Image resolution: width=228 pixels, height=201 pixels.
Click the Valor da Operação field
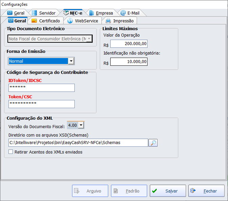pyautogui.click(x=129, y=44)
